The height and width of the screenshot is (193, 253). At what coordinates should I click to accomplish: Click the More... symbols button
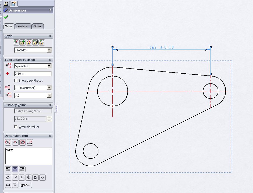[25, 185]
